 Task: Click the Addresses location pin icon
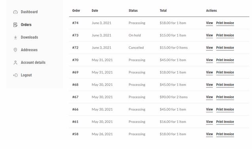15,50
